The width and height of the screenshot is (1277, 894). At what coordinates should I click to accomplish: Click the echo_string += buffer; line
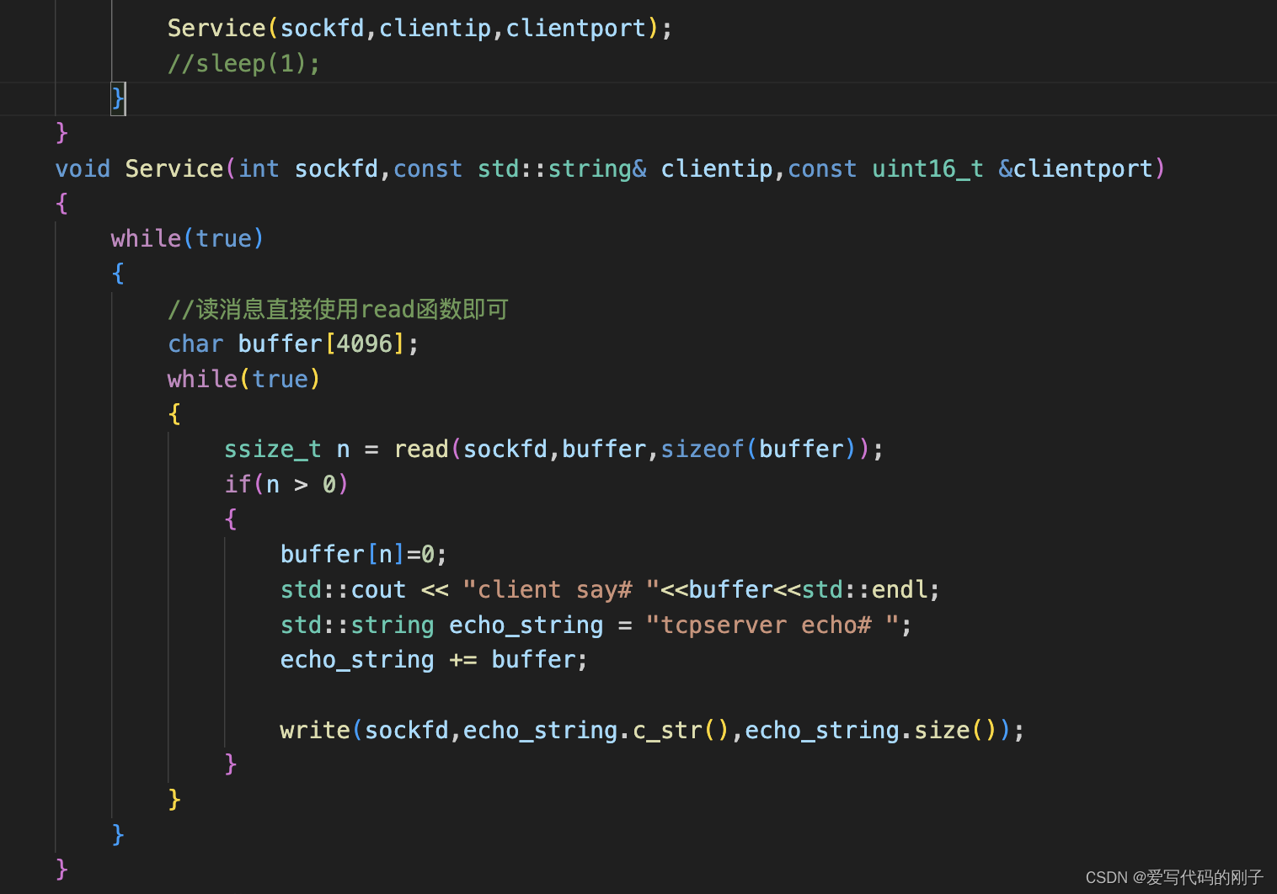click(434, 660)
